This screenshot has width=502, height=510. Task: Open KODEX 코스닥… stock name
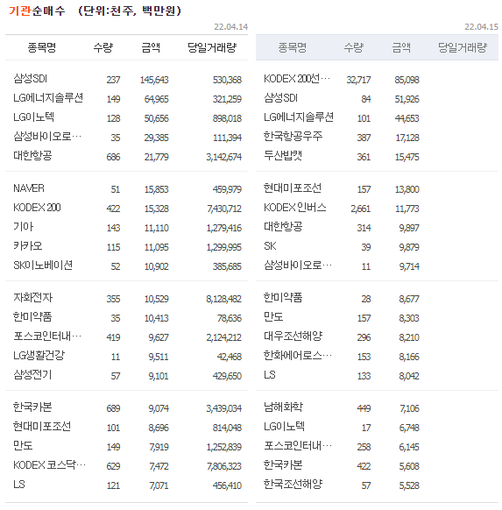coord(49,465)
